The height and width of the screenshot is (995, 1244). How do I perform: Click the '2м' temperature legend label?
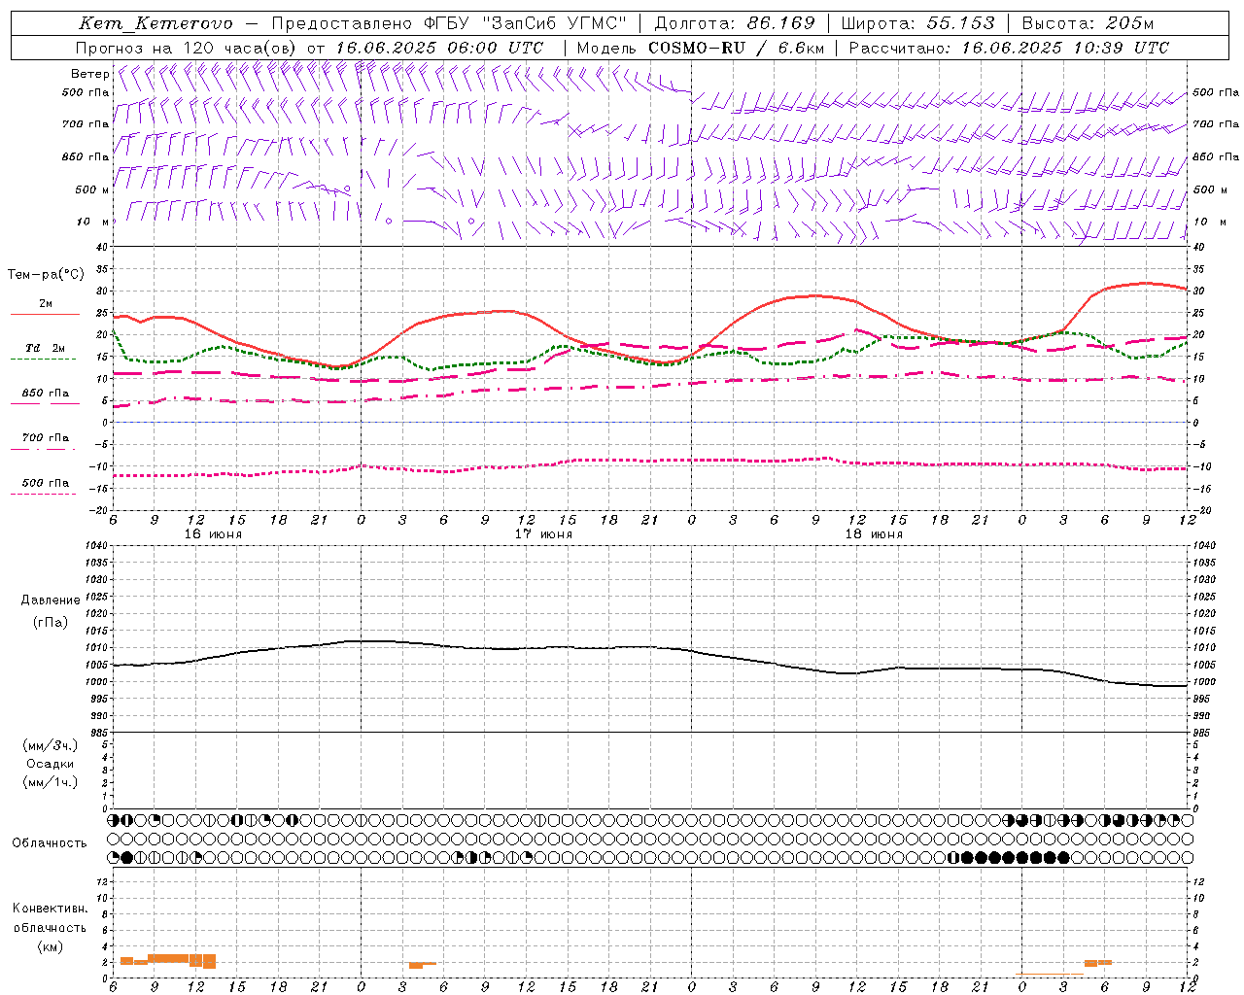[x=46, y=303]
